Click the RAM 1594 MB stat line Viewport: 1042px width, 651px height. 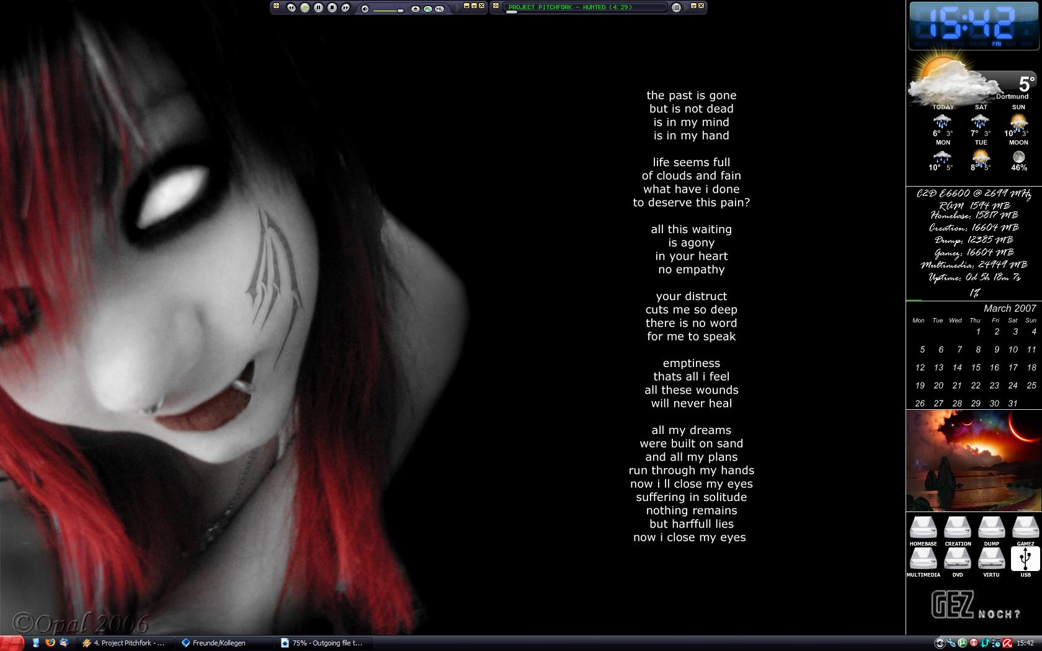(974, 205)
